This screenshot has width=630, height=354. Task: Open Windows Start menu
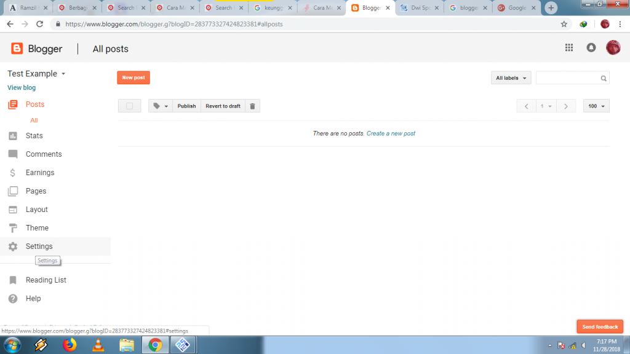point(12,345)
